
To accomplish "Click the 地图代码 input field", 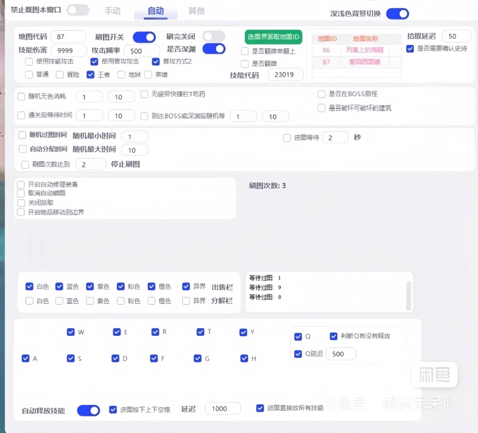I will [x=69, y=37].
